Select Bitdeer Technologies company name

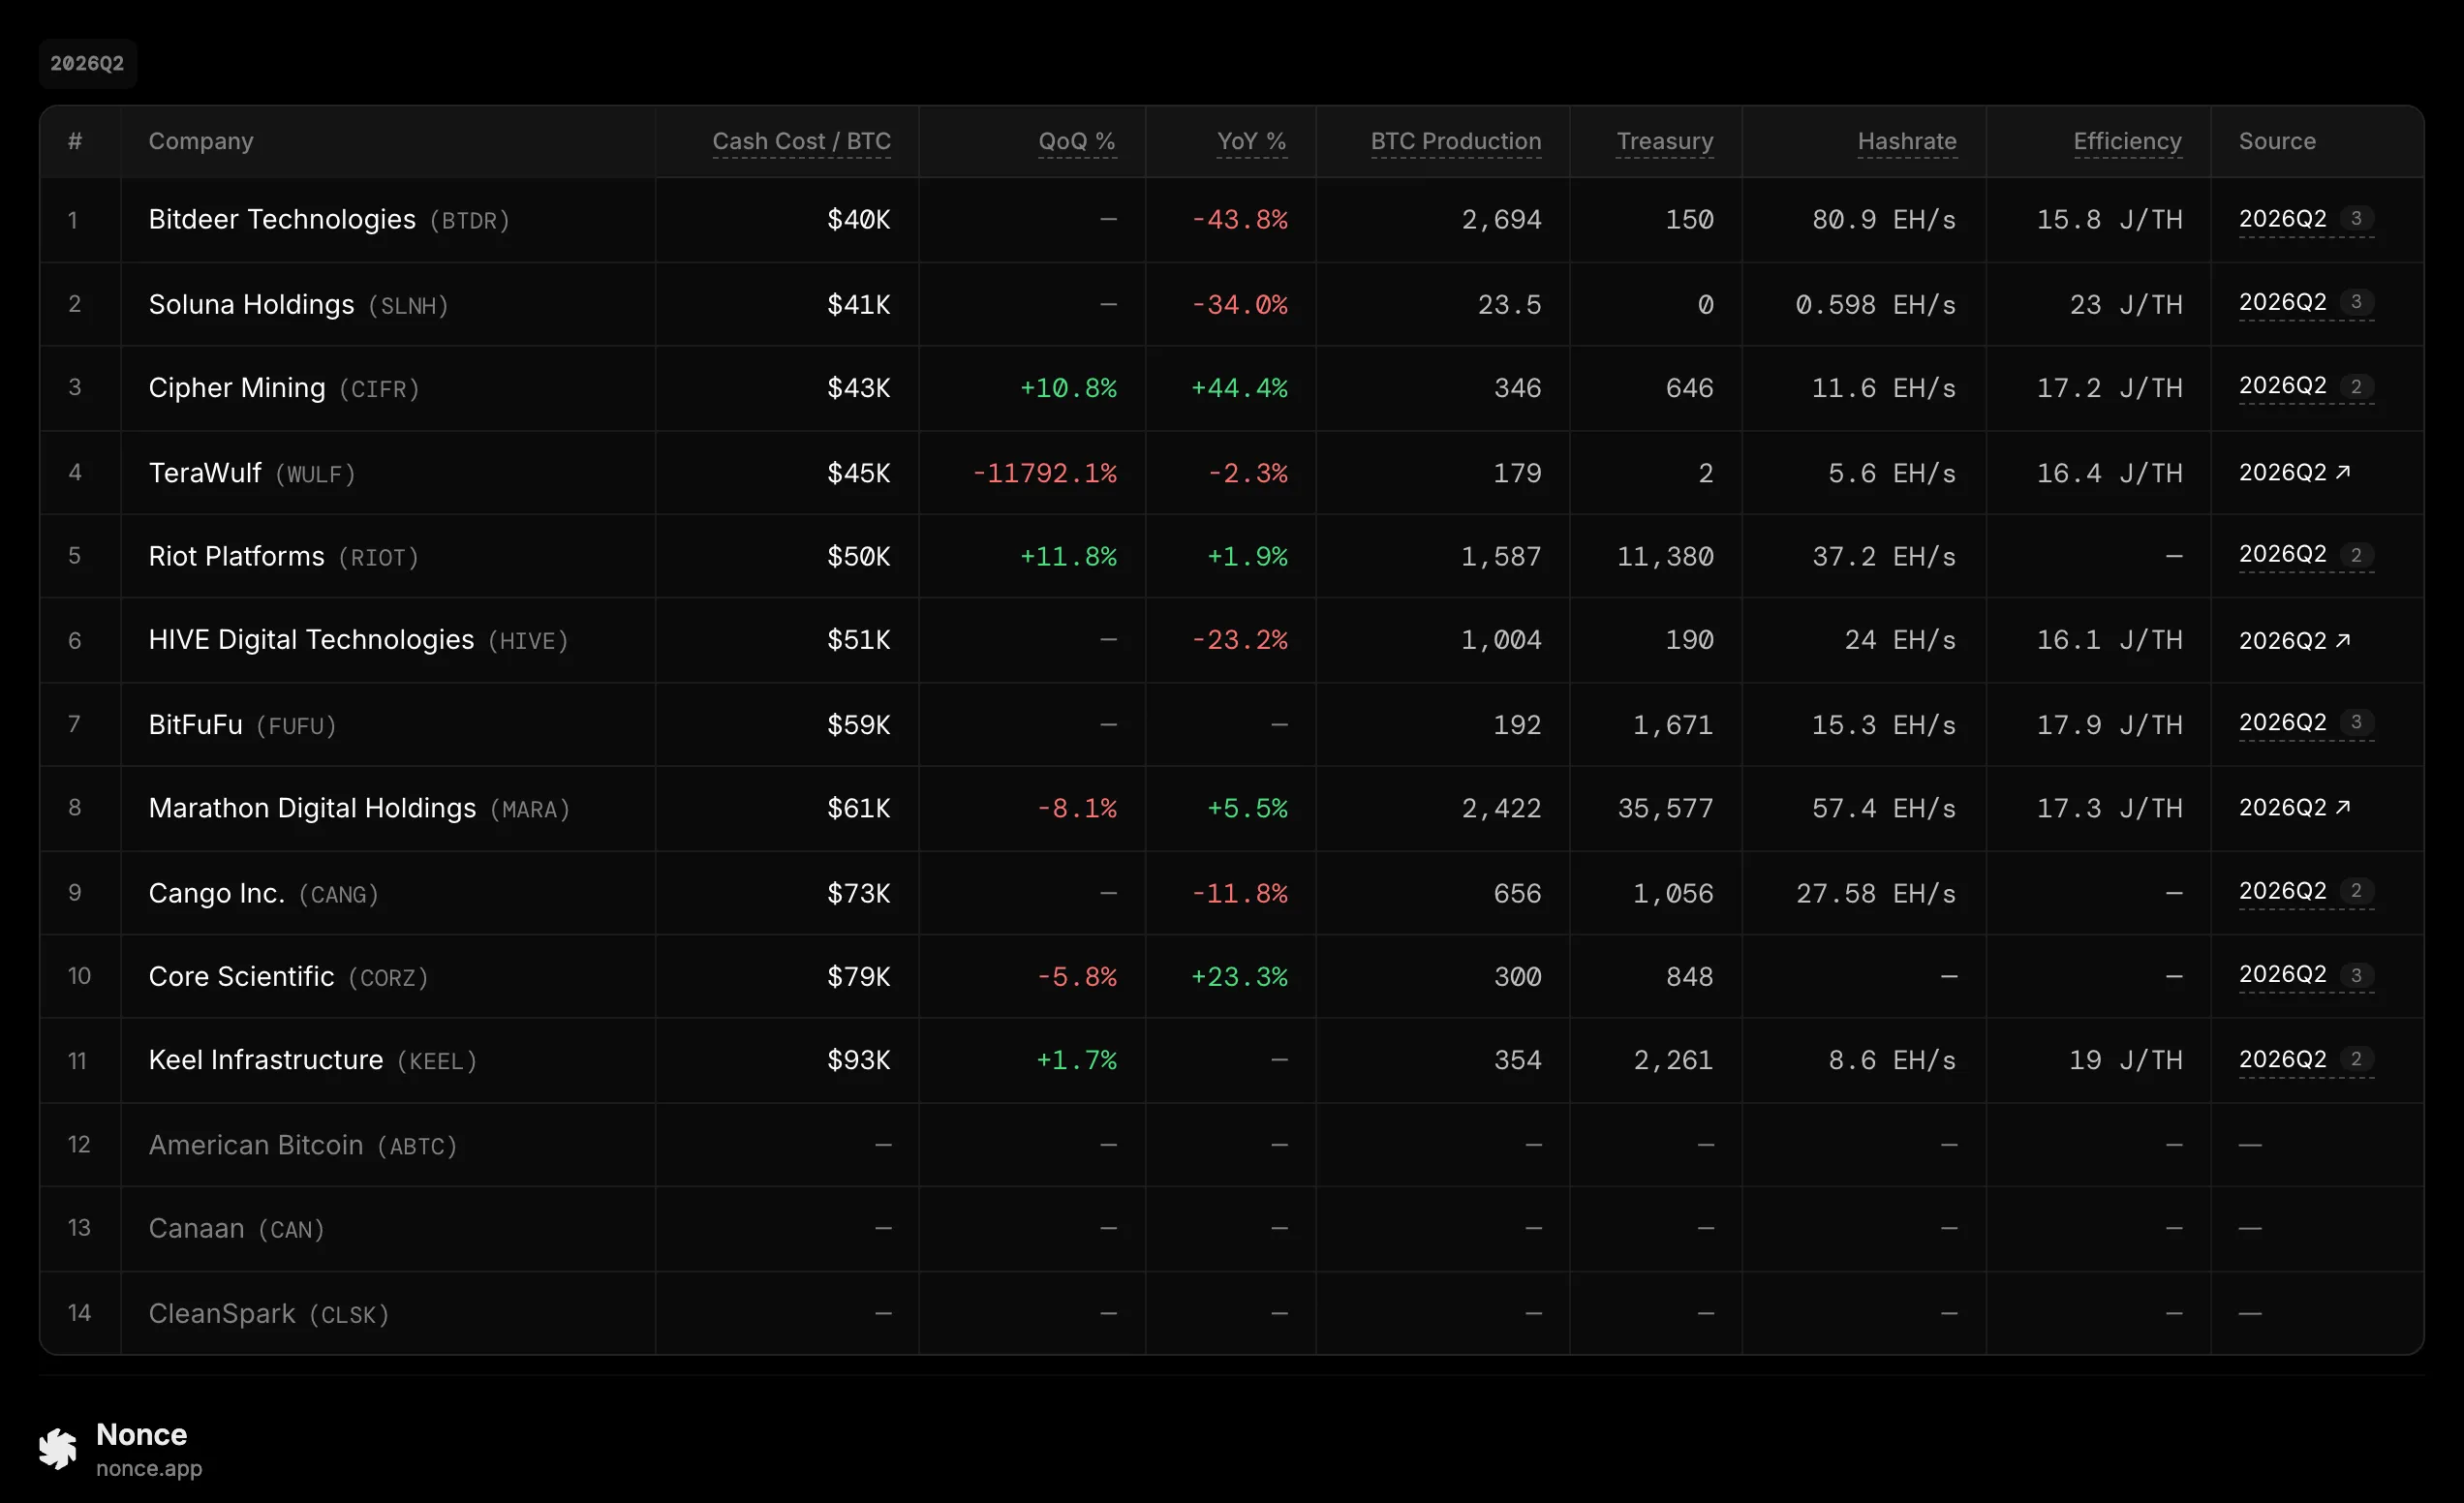click(282, 219)
